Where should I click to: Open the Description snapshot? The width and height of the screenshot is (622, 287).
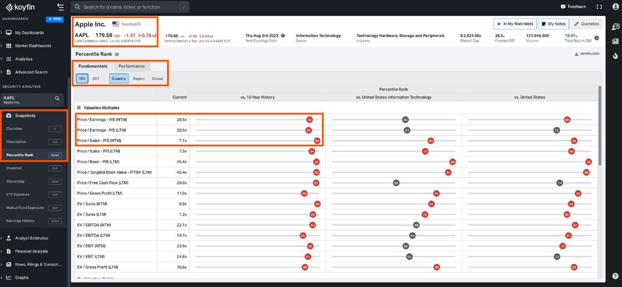point(34,142)
